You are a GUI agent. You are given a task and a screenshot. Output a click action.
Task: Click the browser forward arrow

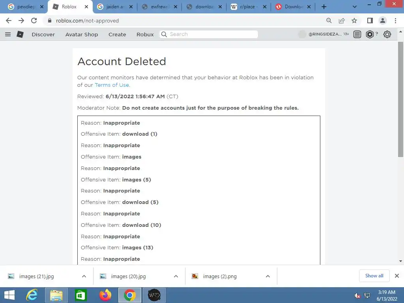(x=21, y=21)
